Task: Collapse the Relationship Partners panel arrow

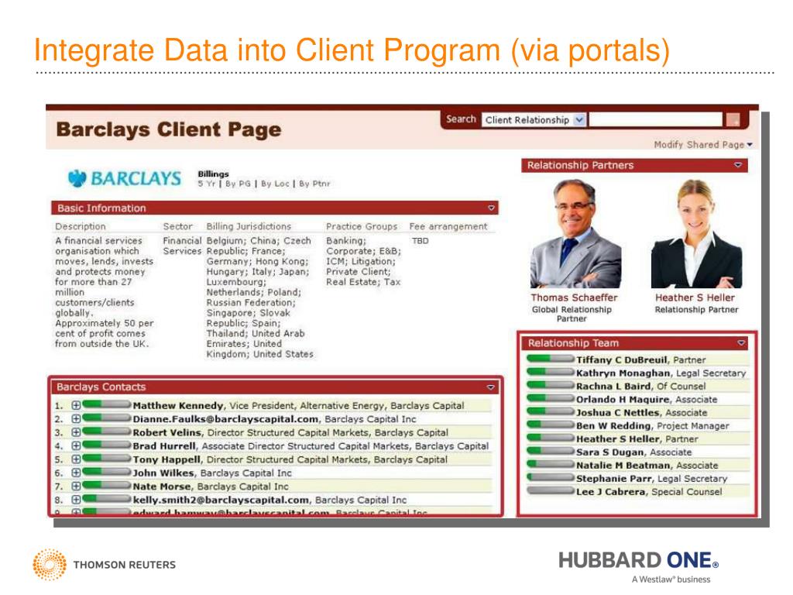Action: pos(738,165)
